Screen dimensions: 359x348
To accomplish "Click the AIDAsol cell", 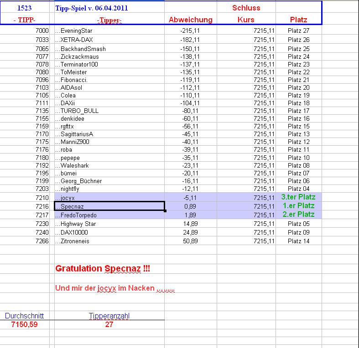I will (x=109, y=88).
